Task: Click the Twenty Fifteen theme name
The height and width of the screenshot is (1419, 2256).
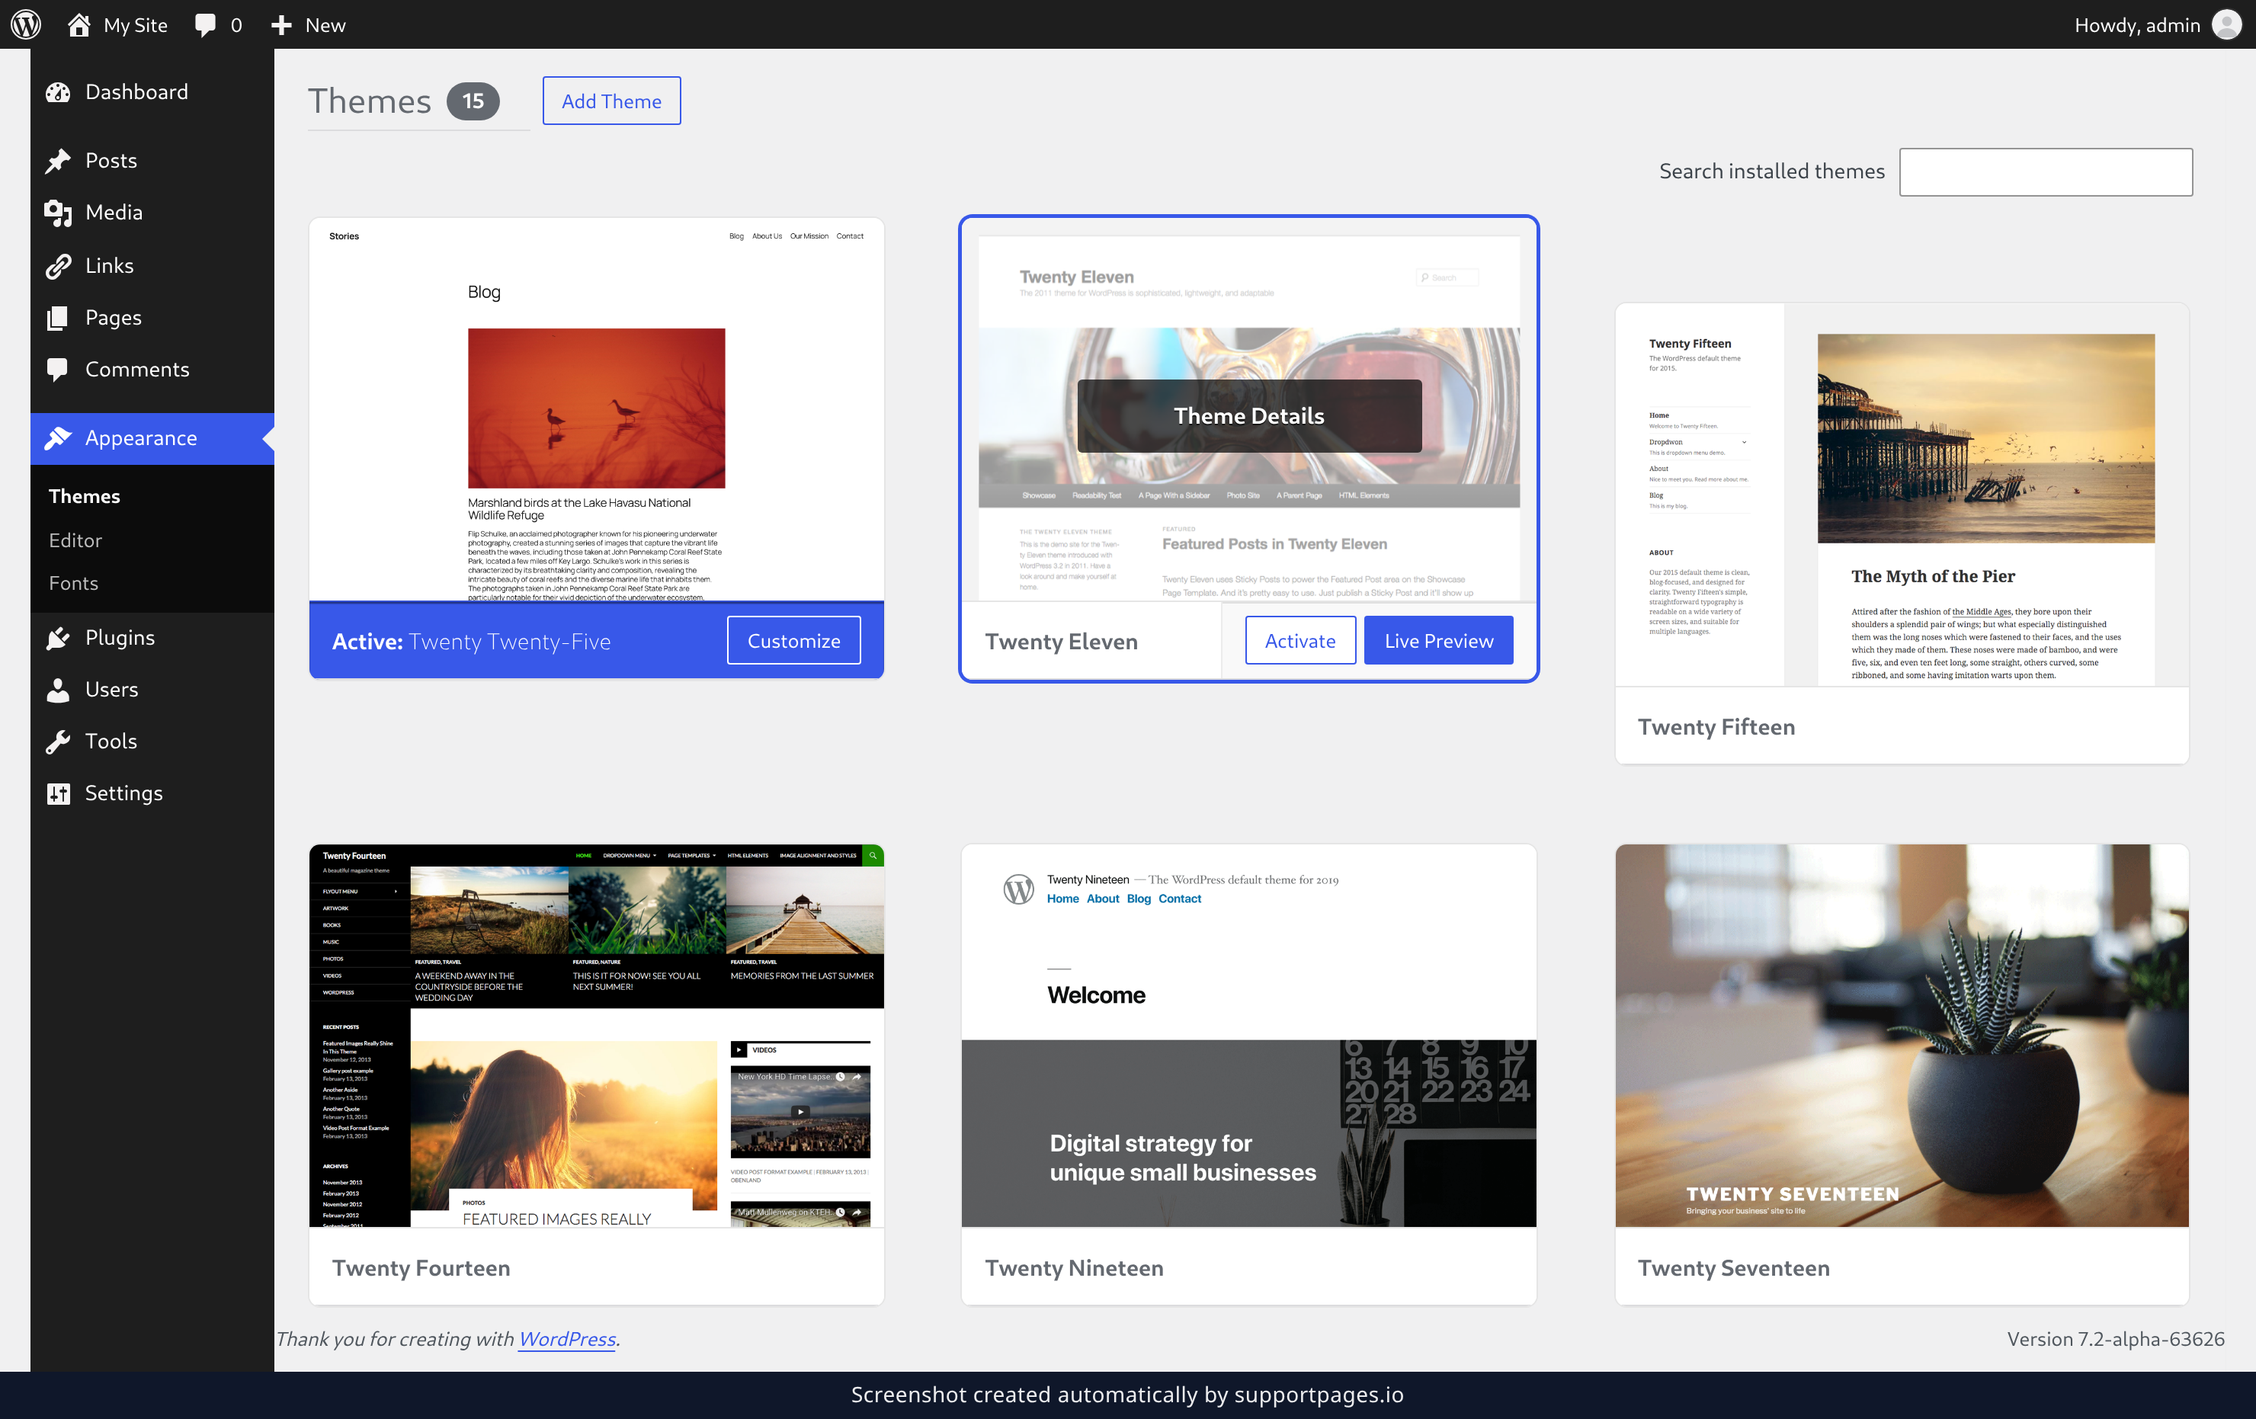Action: click(1716, 727)
